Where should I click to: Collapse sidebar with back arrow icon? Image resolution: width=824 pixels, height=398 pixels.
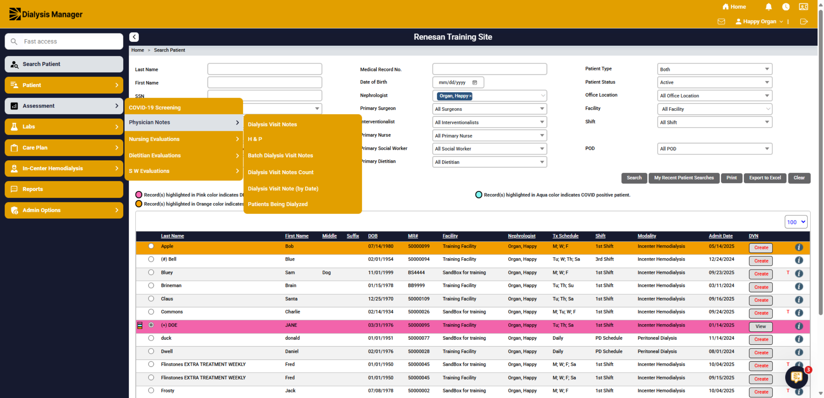tap(134, 37)
